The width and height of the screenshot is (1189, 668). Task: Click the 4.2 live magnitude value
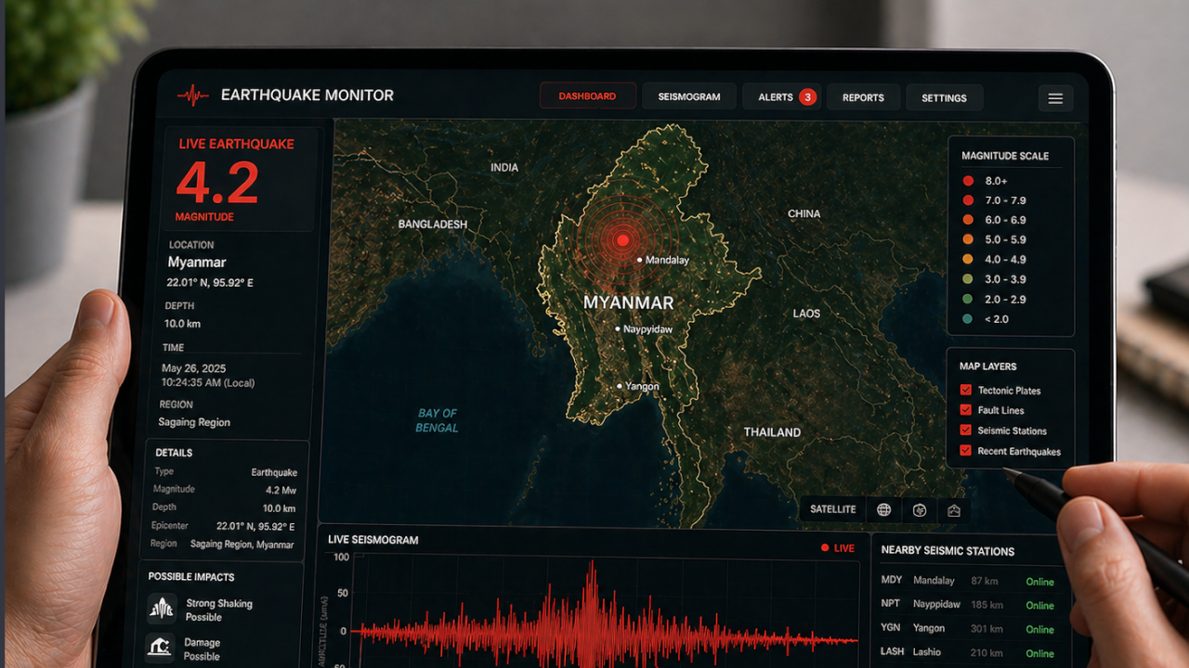pos(217,182)
